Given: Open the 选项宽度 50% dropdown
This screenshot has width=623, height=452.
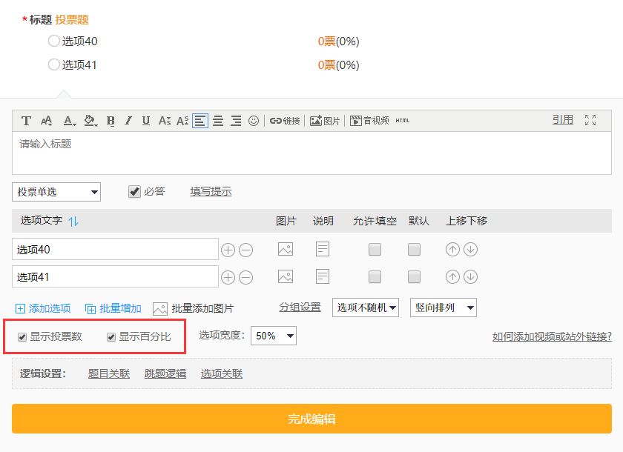Looking at the screenshot, I should (x=274, y=336).
